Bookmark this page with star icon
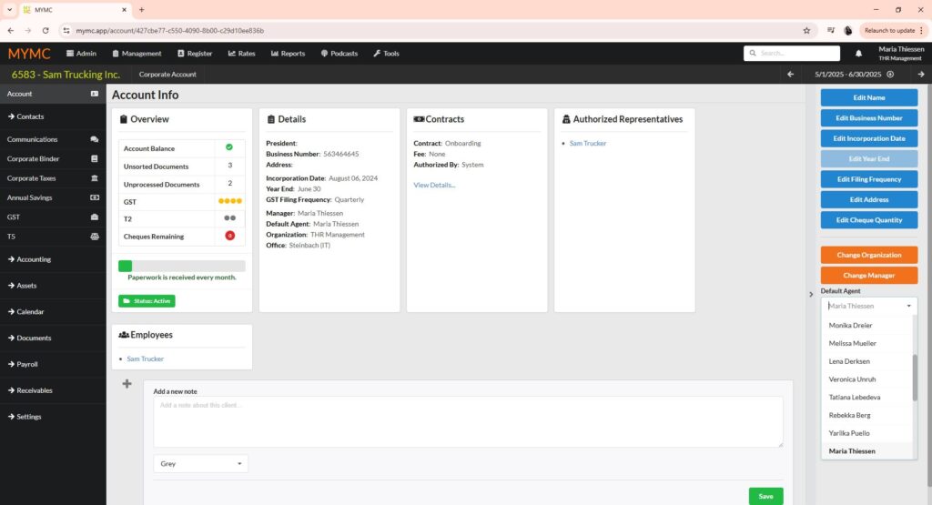Image resolution: width=932 pixels, height=505 pixels. click(806, 30)
